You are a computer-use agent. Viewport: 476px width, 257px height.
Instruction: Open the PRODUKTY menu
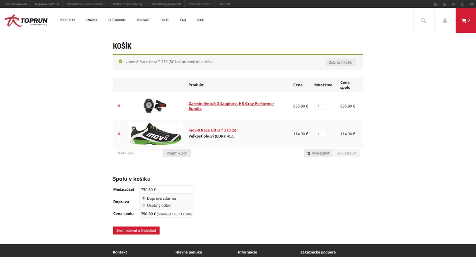[67, 20]
